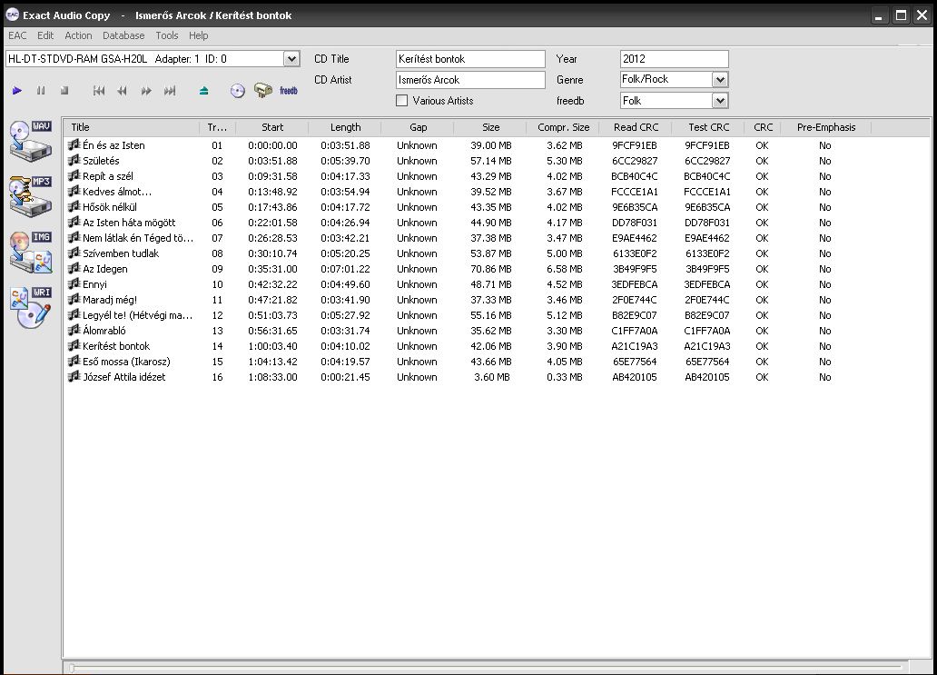
Task: Expand the Genre dropdown showing Folk/Rock
Action: tap(720, 80)
